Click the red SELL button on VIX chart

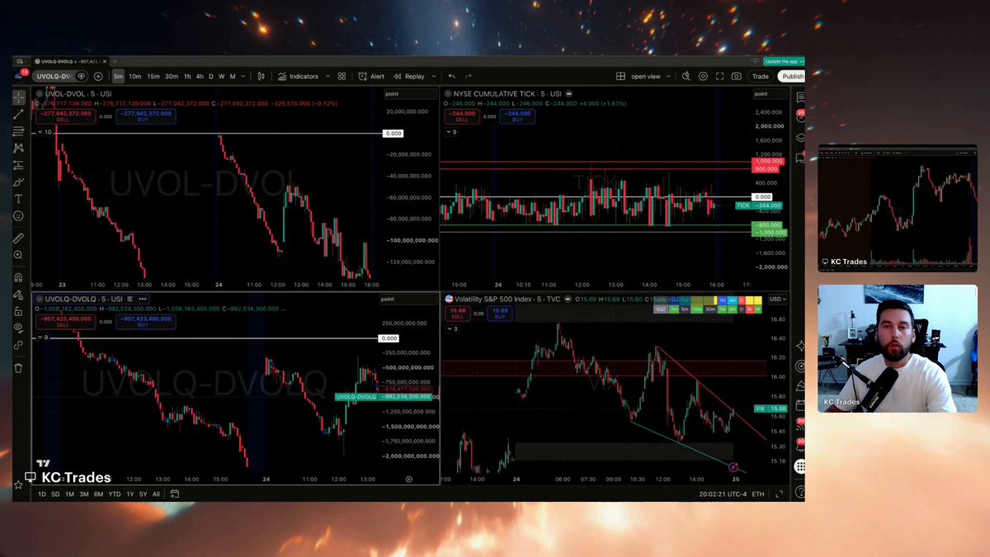click(456, 313)
